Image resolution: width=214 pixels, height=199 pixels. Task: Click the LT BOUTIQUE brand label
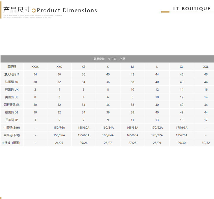point(192,8)
